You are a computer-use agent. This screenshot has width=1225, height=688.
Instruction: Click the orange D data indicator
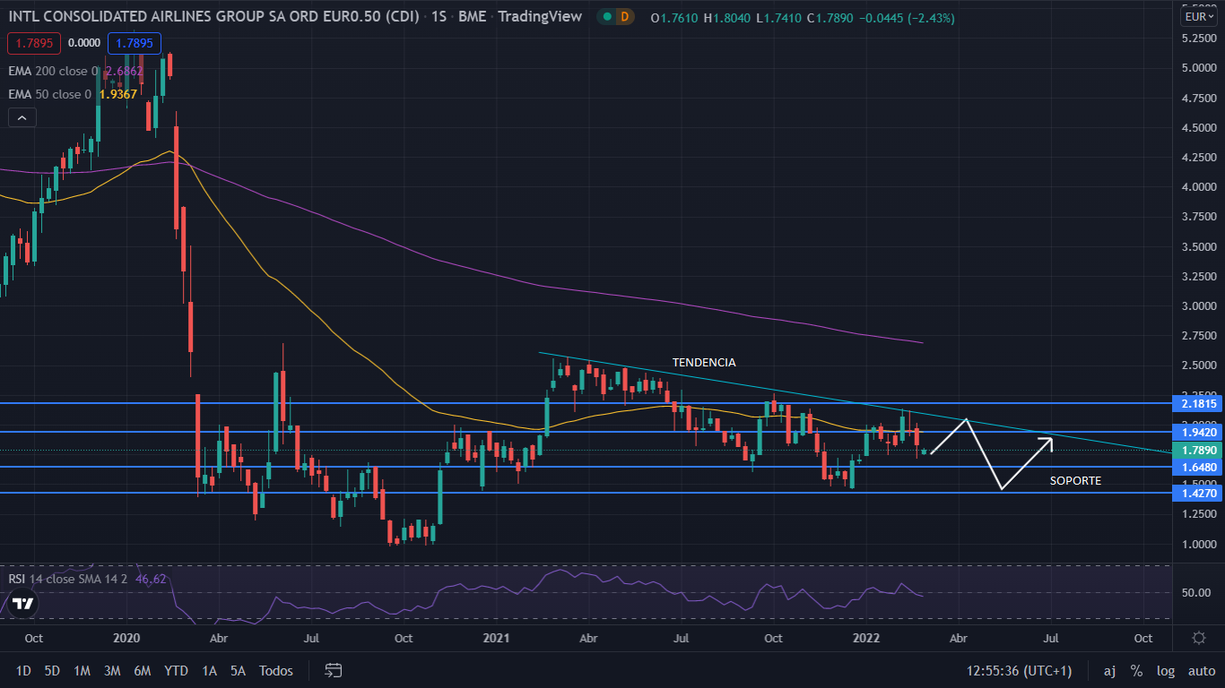[625, 17]
